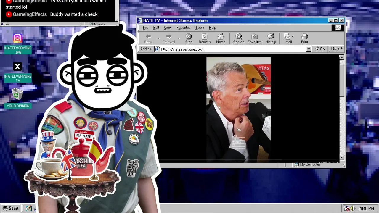Click the Mail toolbar icon
The width and height of the screenshot is (379, 213).
(x=288, y=39)
